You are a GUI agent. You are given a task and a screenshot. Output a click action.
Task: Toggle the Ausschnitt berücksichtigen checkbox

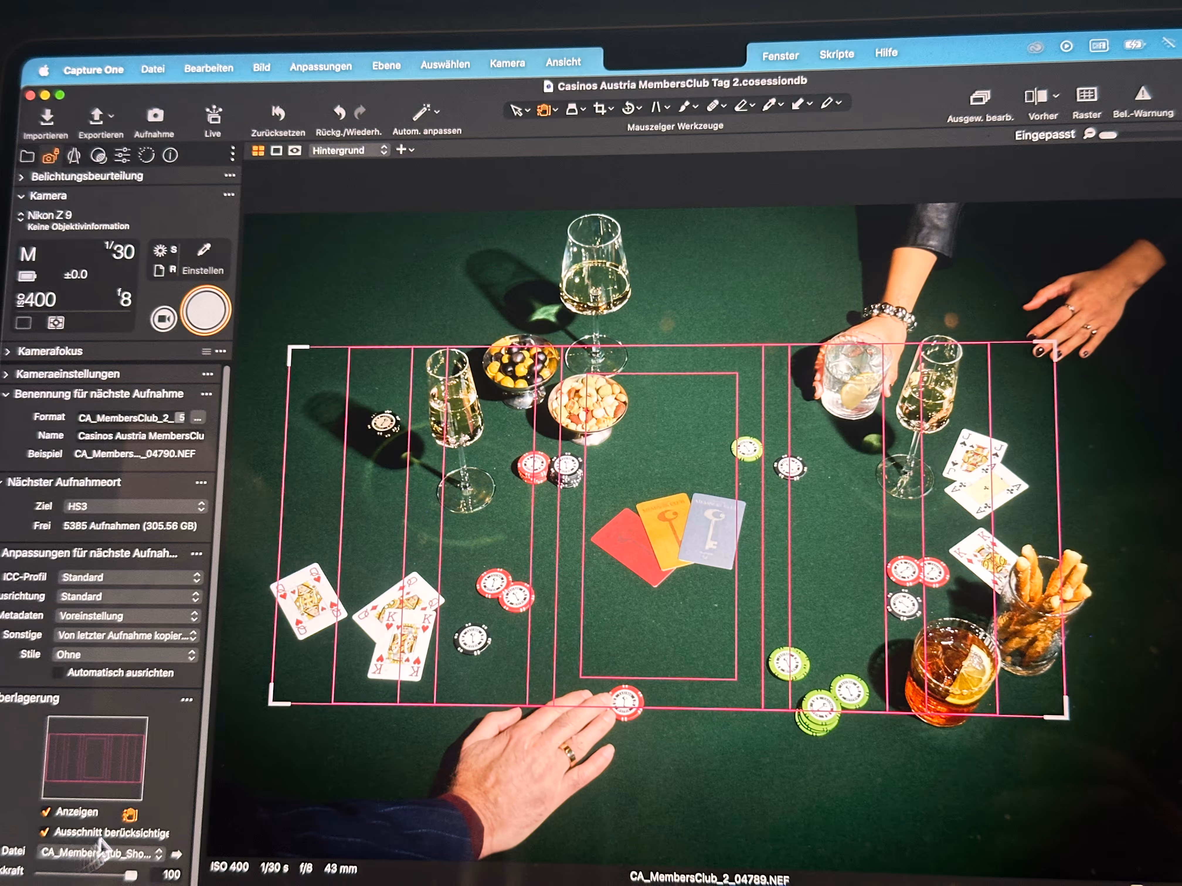click(x=45, y=832)
